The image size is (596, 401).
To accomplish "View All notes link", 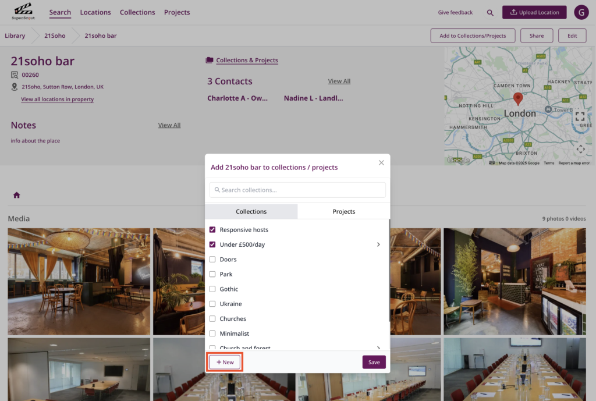I will pyautogui.click(x=169, y=125).
